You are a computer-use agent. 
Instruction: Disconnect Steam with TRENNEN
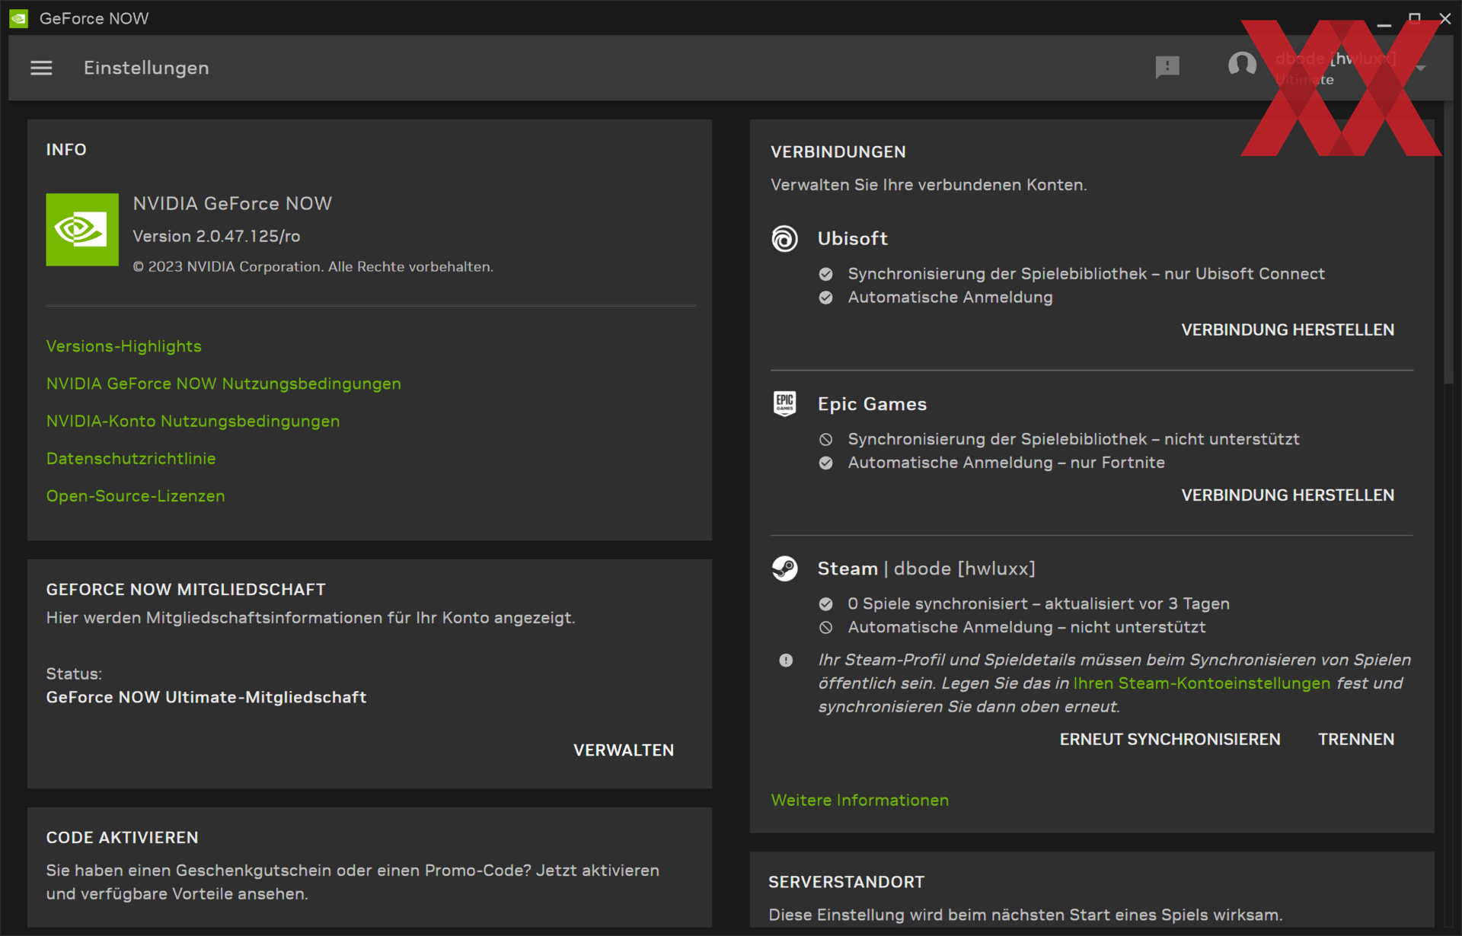click(1356, 739)
